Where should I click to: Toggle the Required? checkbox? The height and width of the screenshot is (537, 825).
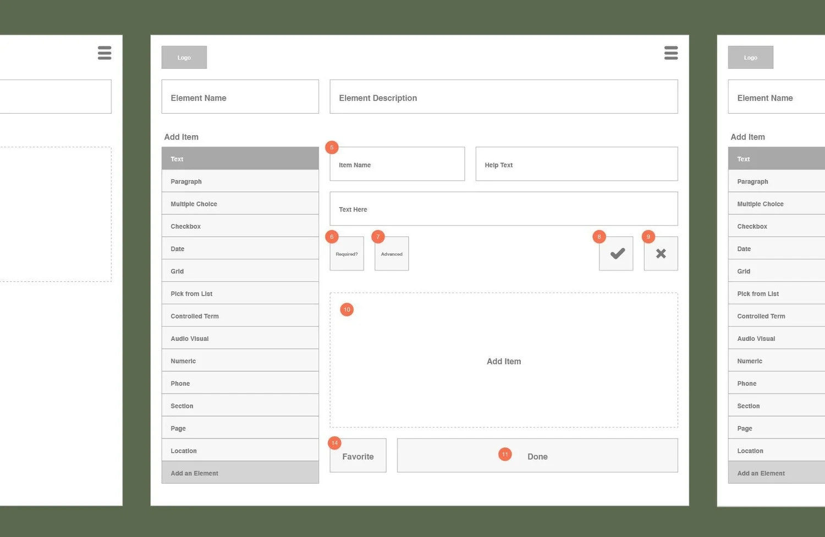point(346,253)
